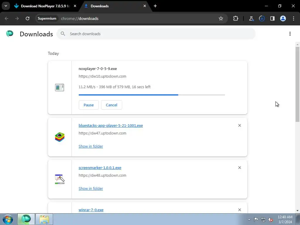The width and height of the screenshot is (300, 225).
Task: Open winrar-7-0.exe link
Action: [x=91, y=210]
